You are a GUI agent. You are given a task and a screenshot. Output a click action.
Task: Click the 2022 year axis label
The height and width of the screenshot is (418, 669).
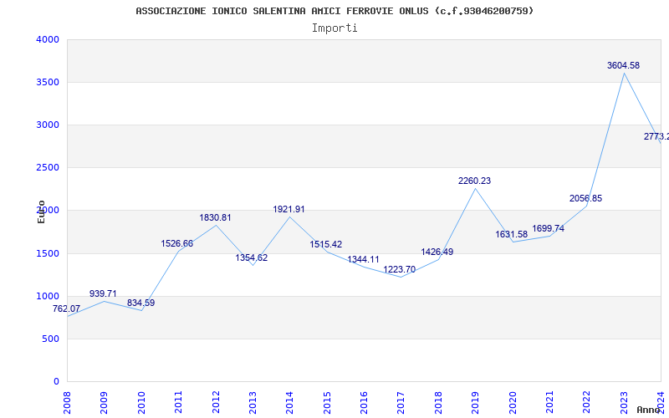point(587,403)
